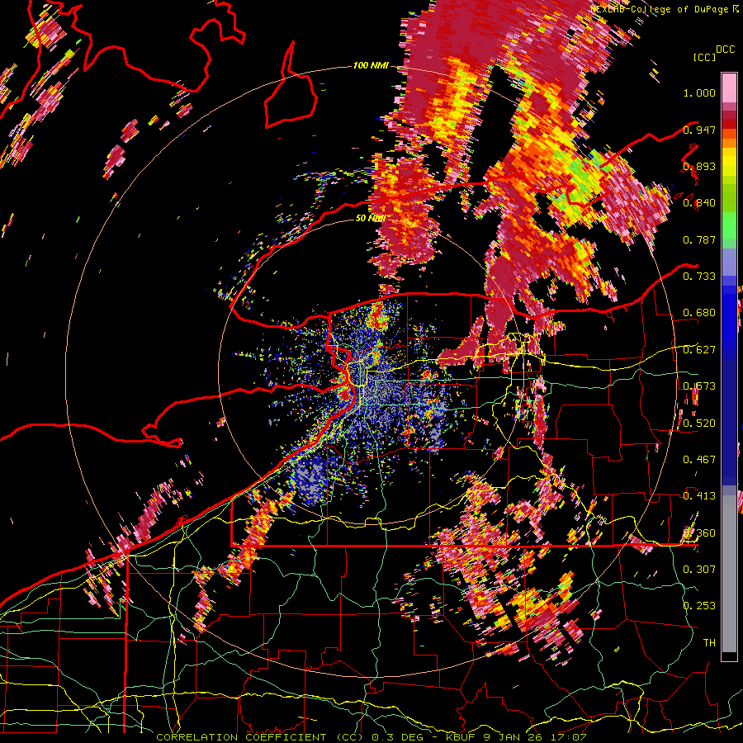Screen dimensions: 743x743
Task: Click the "TH" threshold label on the scale
Action: pyautogui.click(x=709, y=643)
